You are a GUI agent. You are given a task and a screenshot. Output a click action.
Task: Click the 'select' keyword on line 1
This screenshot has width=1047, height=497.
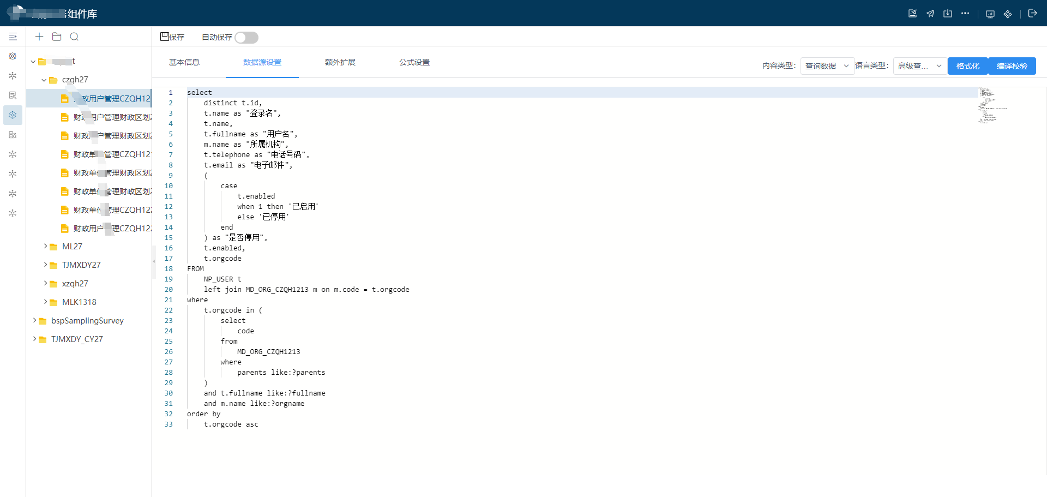200,93
